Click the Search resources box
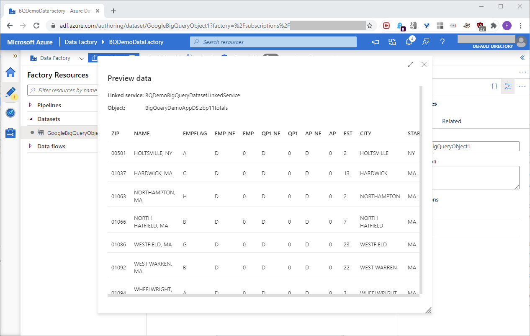530x336 pixels. point(273,42)
